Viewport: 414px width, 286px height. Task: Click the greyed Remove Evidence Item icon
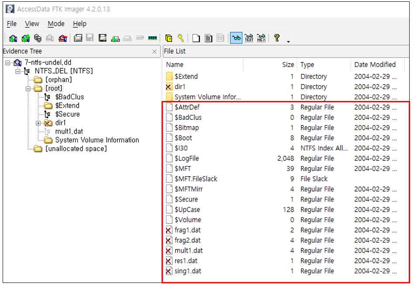click(x=50, y=38)
